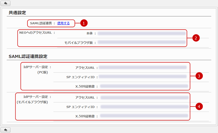
Task: Click the mobile browser SP エンティティID value
Action: 144,107
